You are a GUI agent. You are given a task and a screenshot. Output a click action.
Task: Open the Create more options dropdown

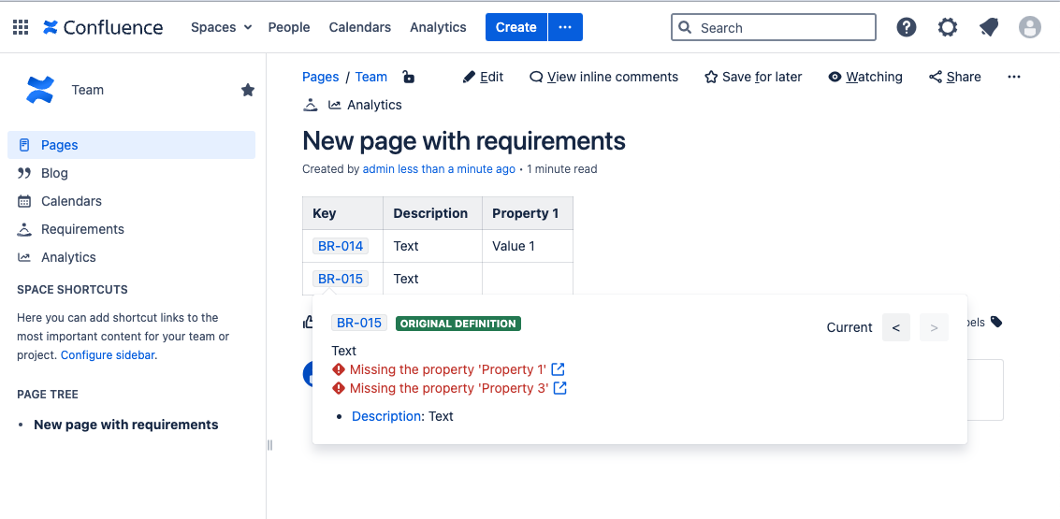(x=565, y=27)
